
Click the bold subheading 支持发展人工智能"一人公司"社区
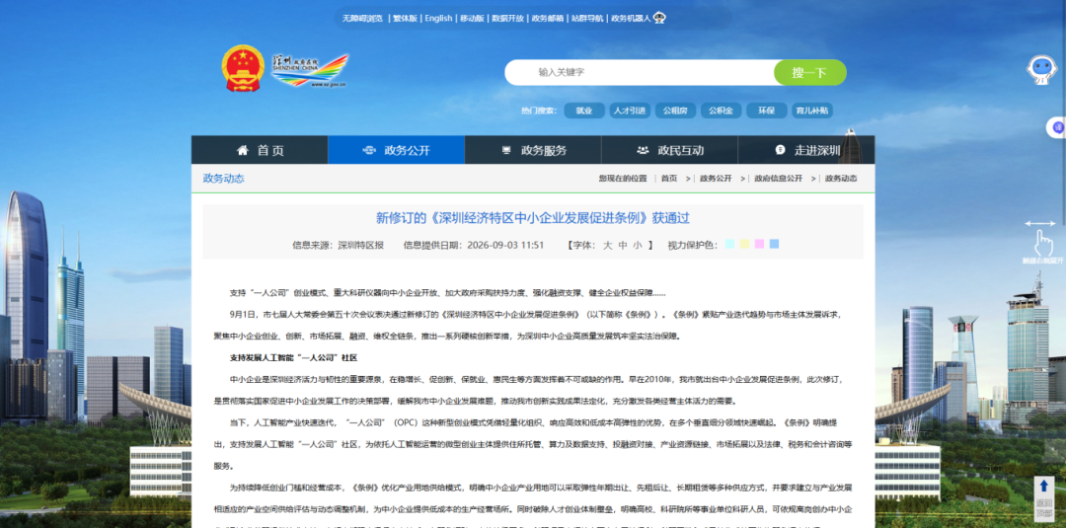point(294,357)
